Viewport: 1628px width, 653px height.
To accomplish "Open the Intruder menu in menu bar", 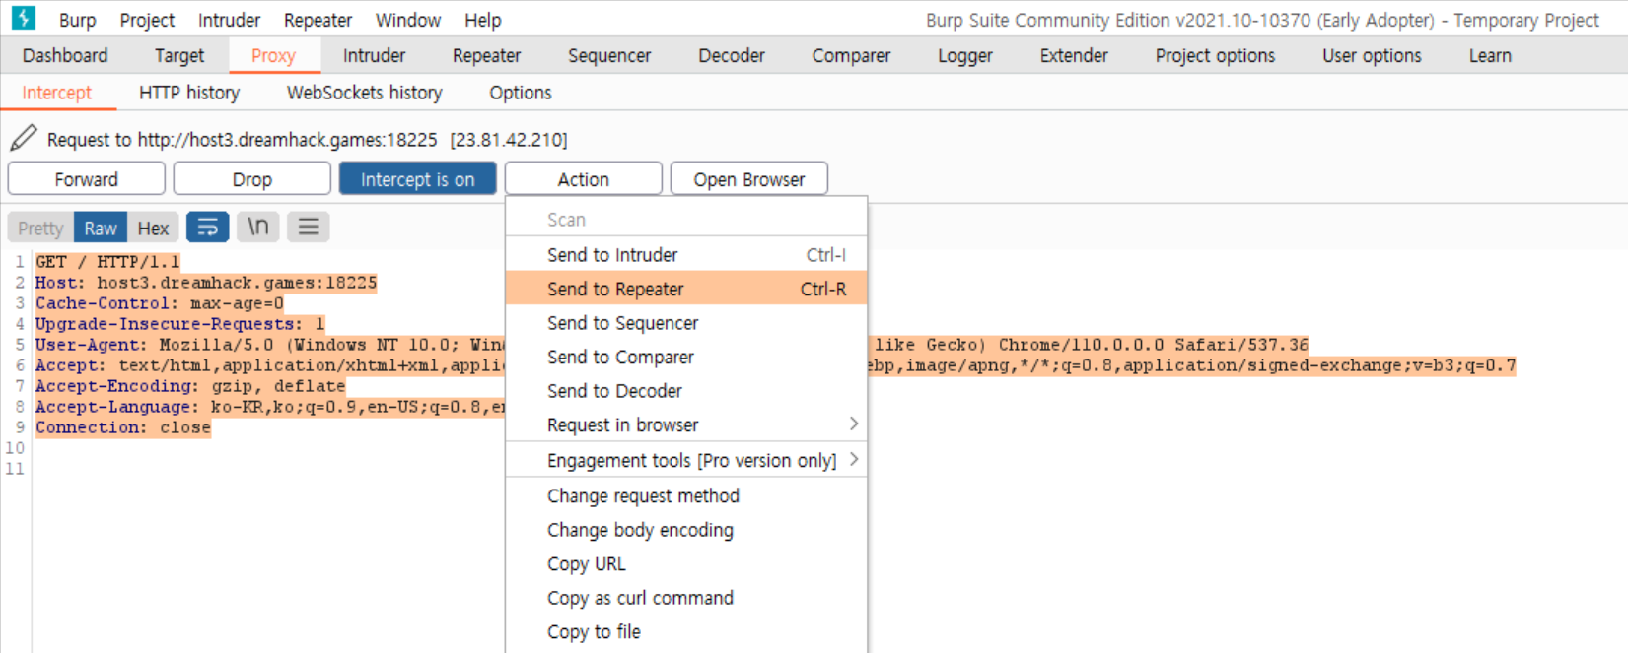I will coord(229,20).
